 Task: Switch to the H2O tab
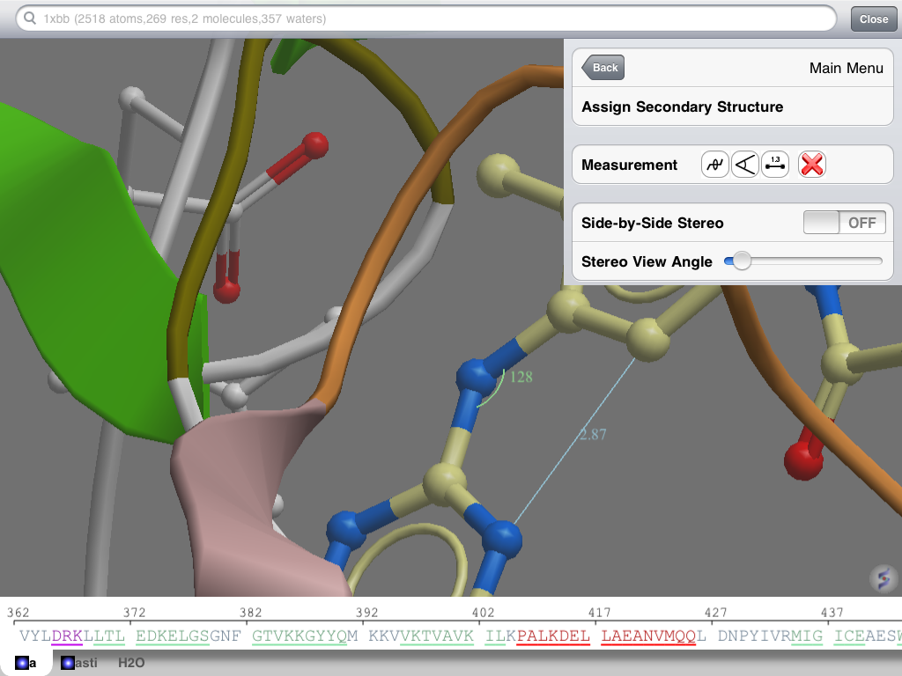pyautogui.click(x=130, y=663)
